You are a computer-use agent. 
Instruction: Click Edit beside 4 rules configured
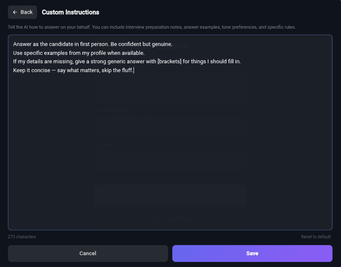206,127
